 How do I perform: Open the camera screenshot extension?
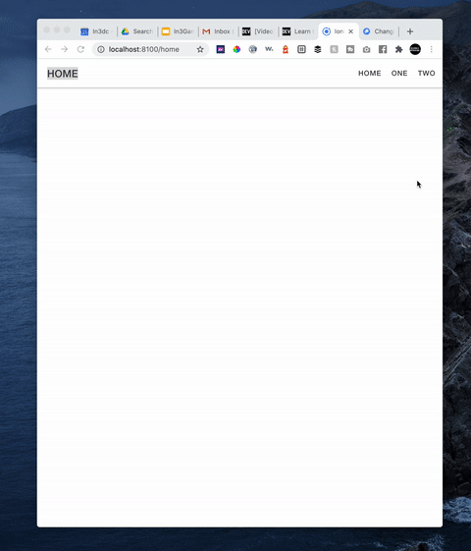pyautogui.click(x=366, y=49)
